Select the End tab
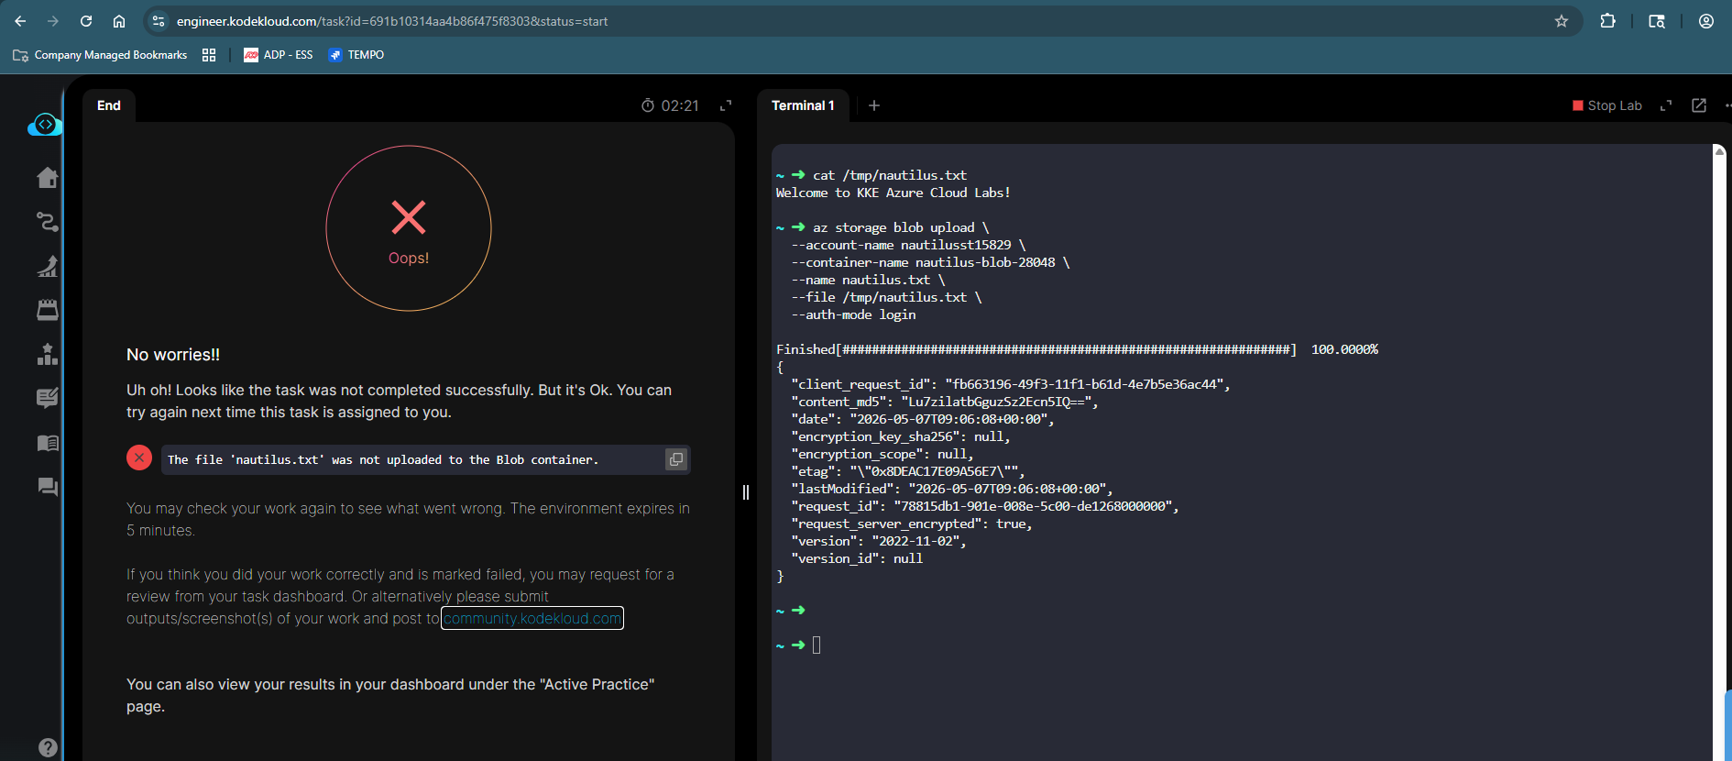This screenshot has height=761, width=1732. 109,105
